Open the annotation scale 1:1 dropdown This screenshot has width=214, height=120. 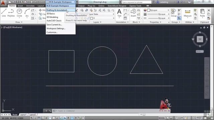point(179,118)
